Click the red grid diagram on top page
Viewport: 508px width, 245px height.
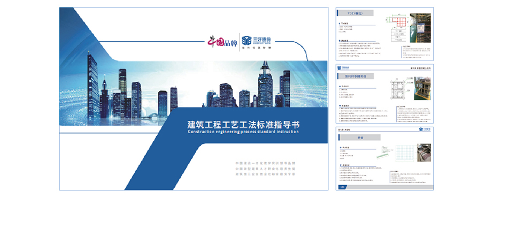398,22
